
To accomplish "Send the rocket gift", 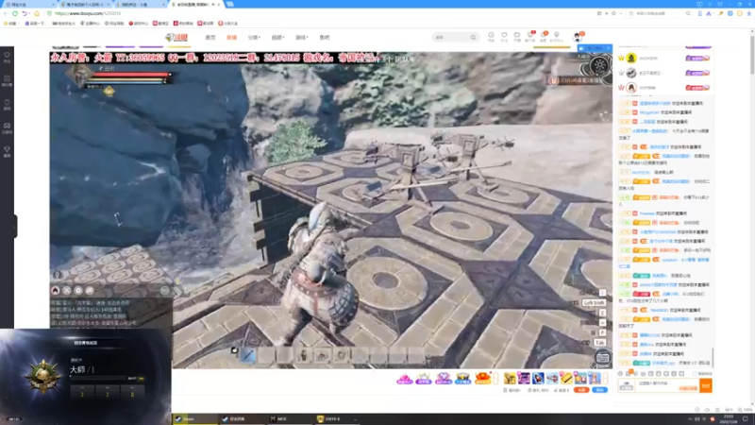I will pos(538,379).
